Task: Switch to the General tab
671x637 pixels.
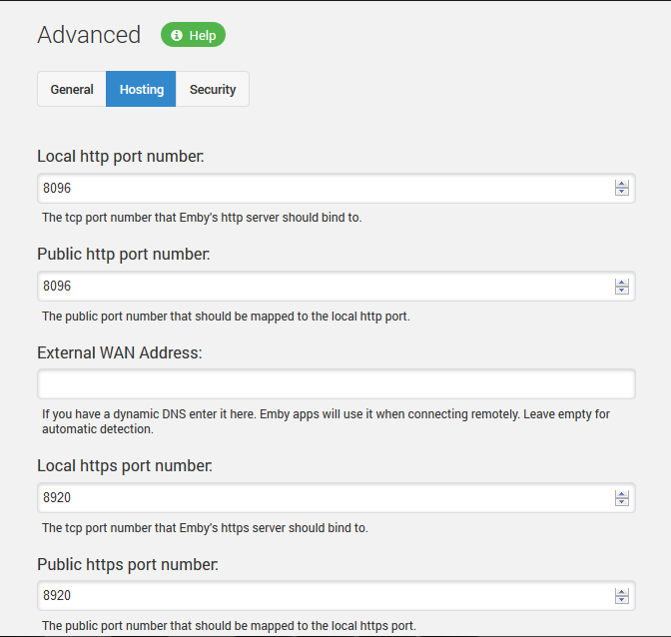Action: pos(72,89)
